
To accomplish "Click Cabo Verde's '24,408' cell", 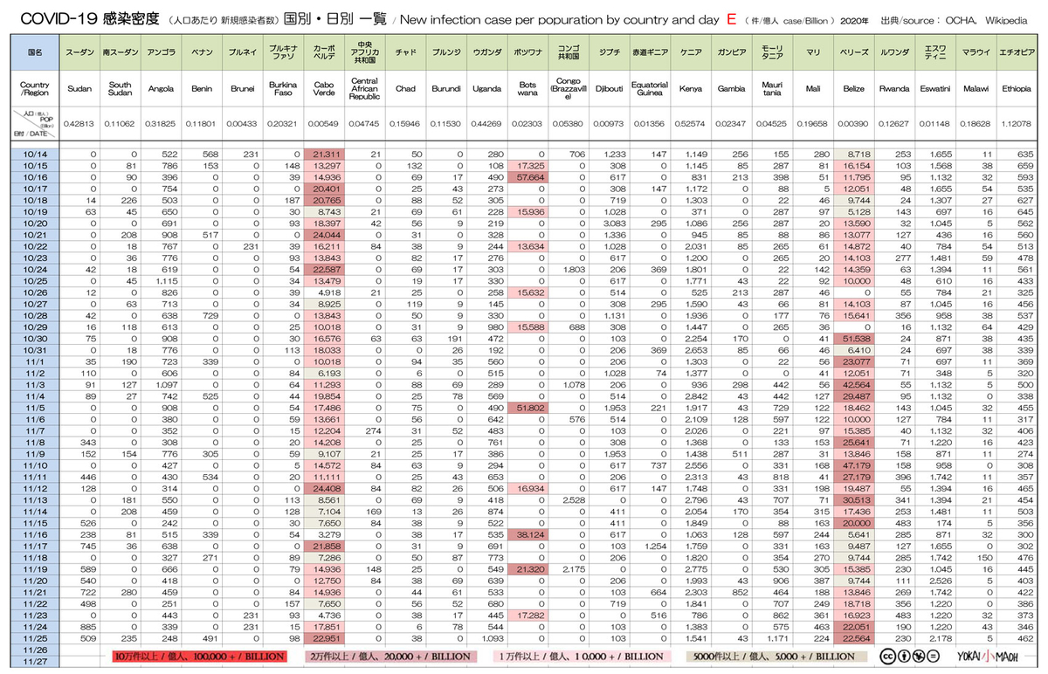I will click(x=324, y=488).
